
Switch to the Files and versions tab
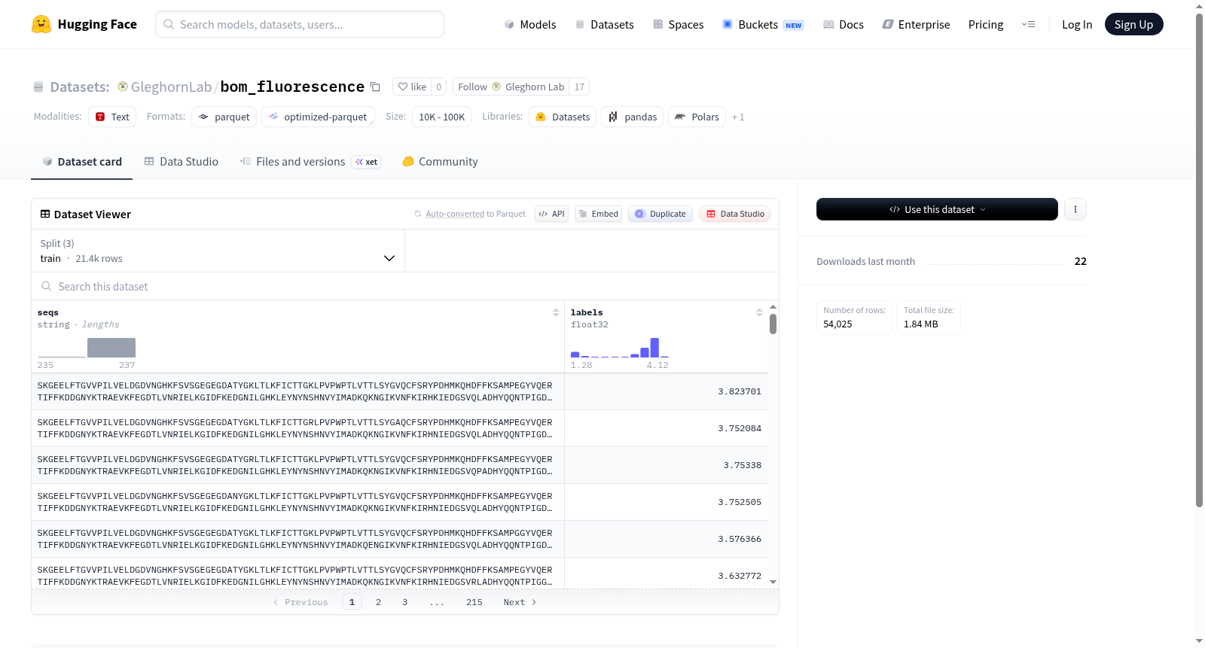[x=310, y=162]
